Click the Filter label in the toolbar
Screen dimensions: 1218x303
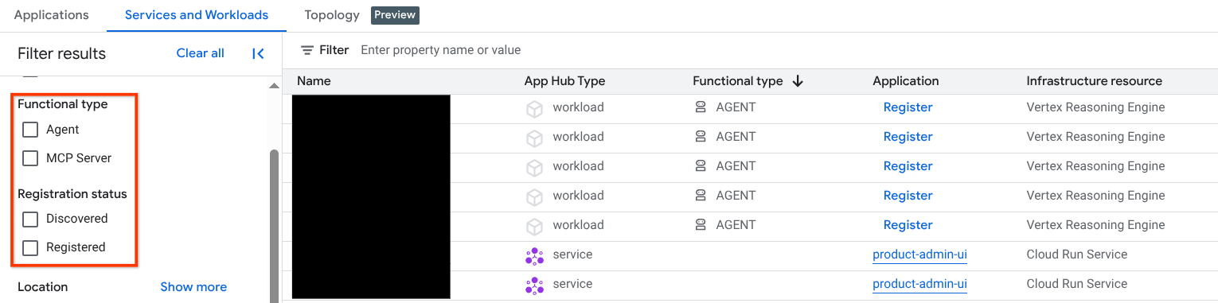[x=334, y=50]
